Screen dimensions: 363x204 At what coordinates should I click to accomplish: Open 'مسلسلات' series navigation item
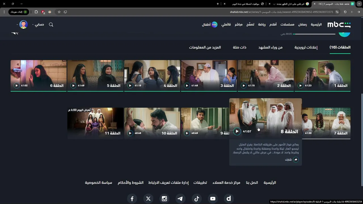(287, 25)
